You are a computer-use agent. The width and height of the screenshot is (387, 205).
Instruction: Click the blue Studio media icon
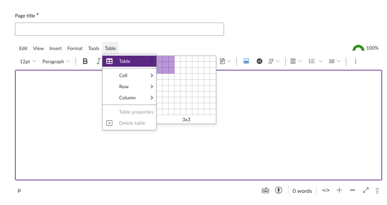coord(246,61)
